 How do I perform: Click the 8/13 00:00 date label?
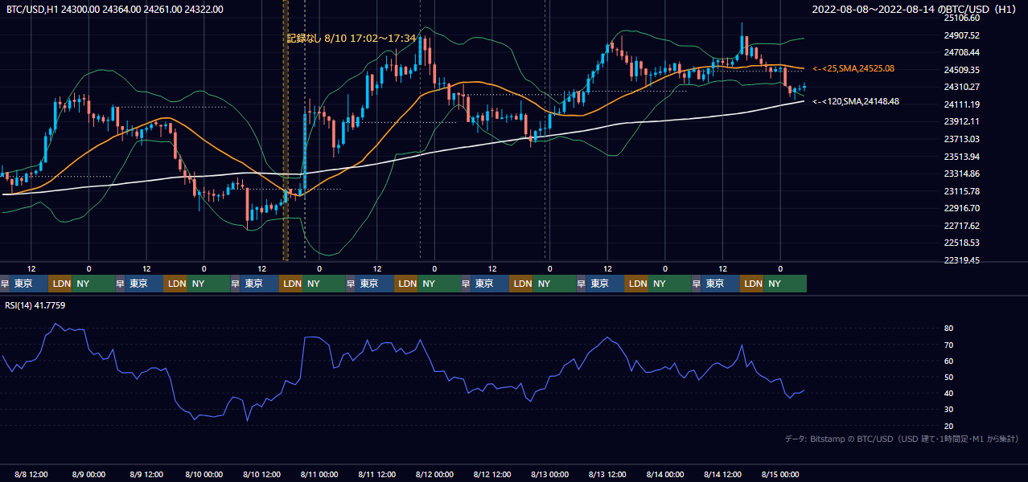pyautogui.click(x=549, y=474)
